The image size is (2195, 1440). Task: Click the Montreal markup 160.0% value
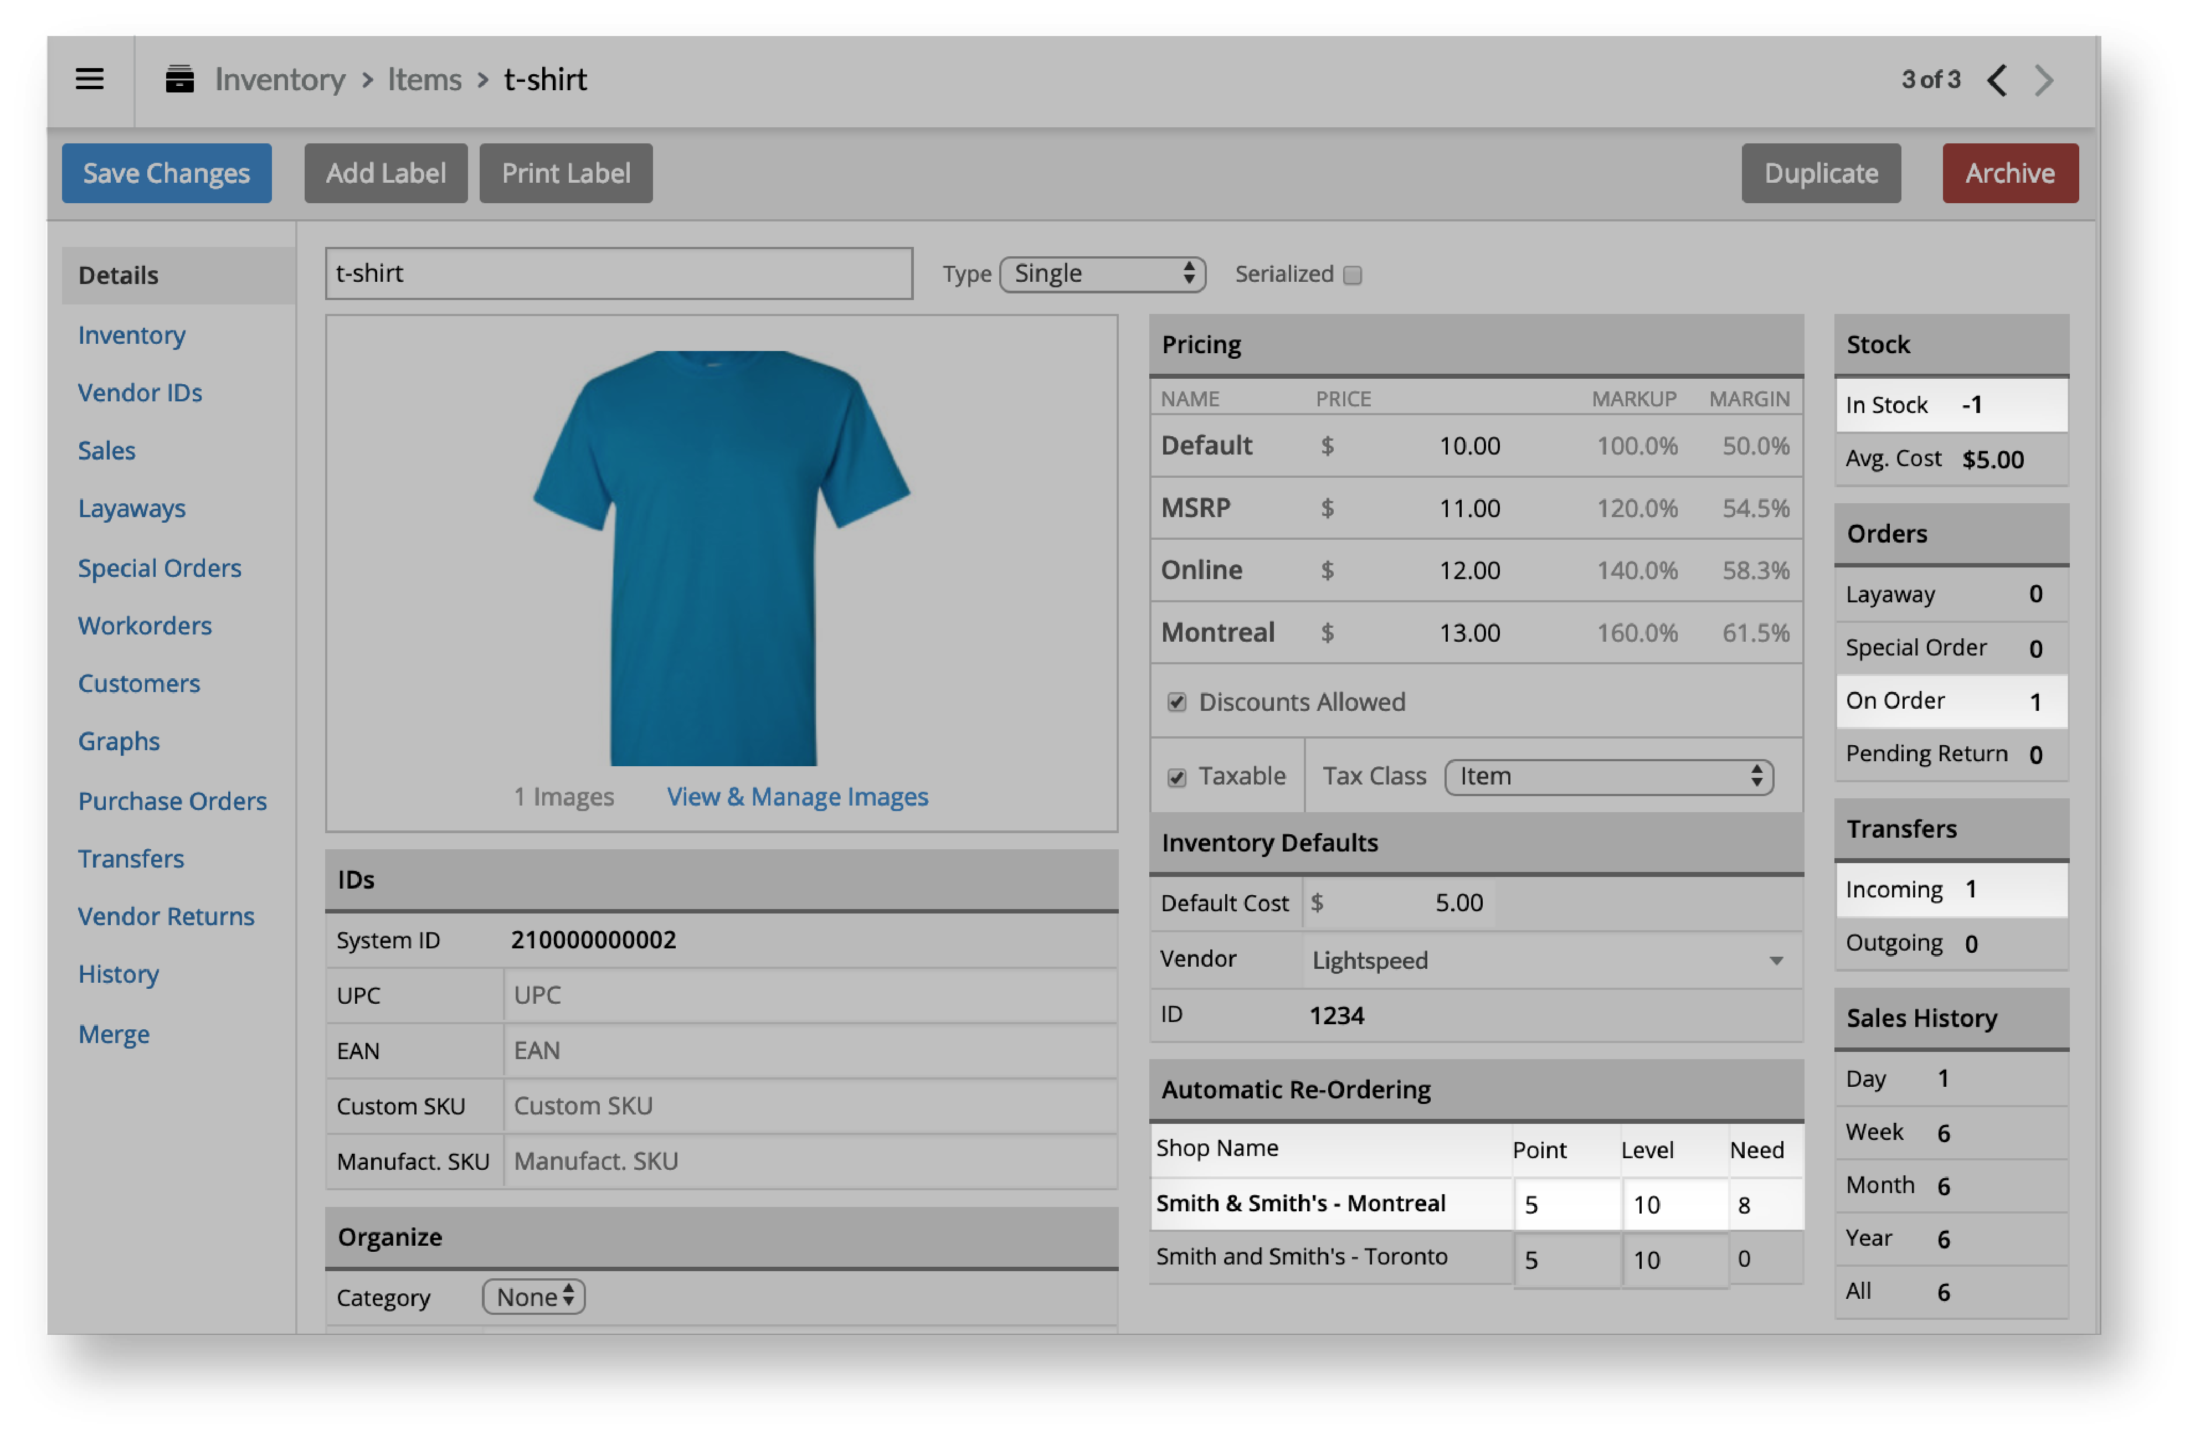1637,633
